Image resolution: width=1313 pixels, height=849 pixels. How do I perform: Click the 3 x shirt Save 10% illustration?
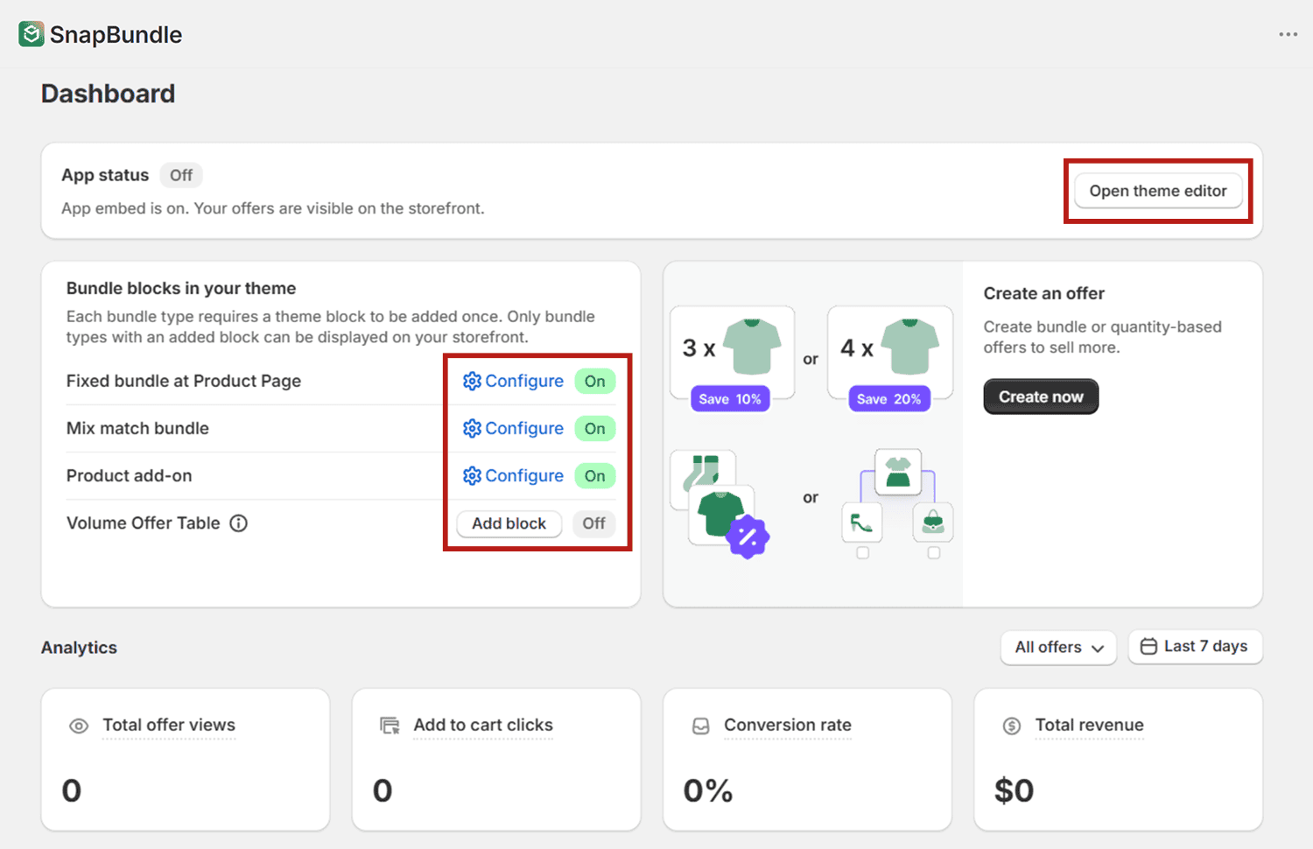pos(733,360)
